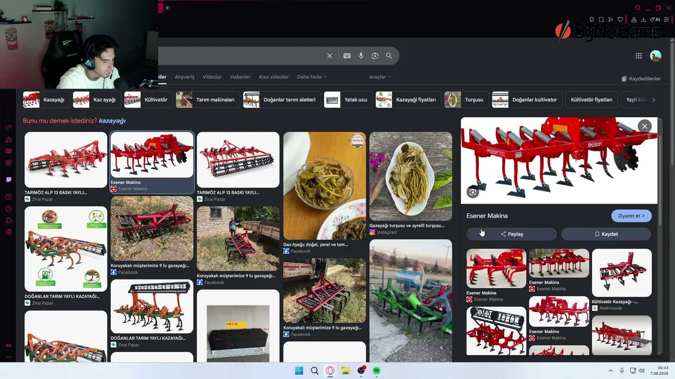Open File Explorer from the taskbar

coord(345,371)
